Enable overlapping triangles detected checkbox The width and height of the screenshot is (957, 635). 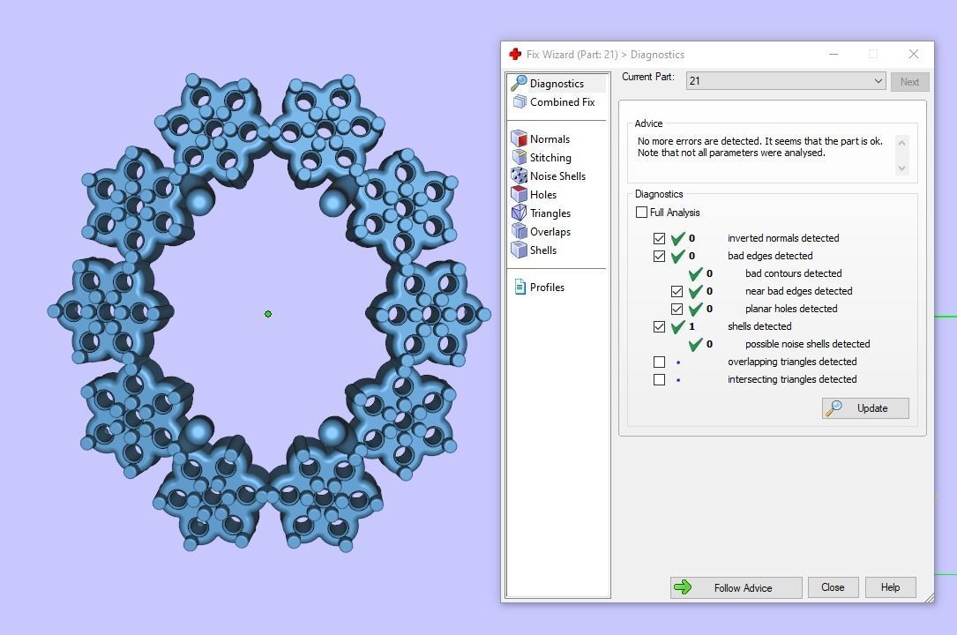pos(659,362)
